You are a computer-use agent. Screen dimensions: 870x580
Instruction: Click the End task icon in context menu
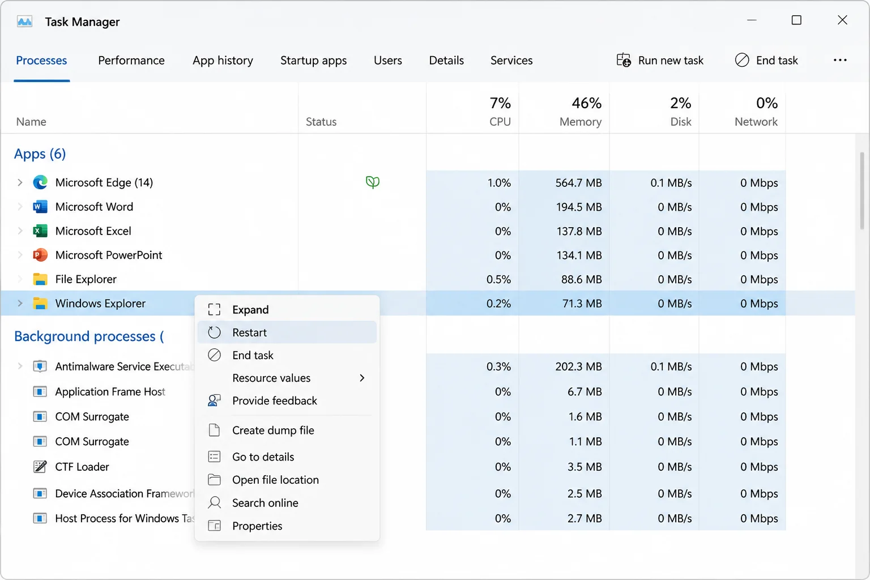214,355
